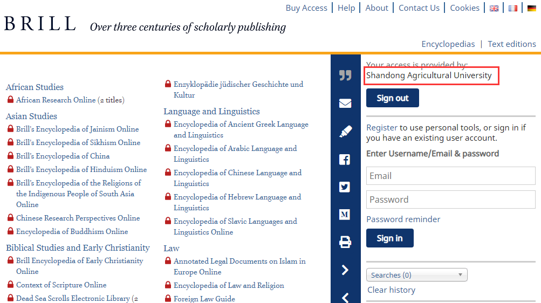This screenshot has width=541, height=303.
Task: Click the Register link
Action: [382, 128]
